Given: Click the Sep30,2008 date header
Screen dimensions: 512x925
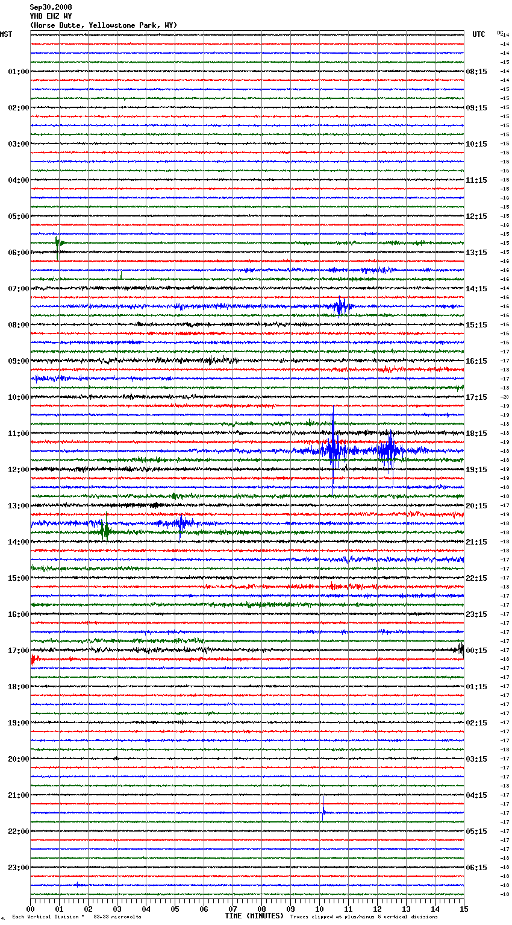Looking at the screenshot, I should pos(51,7).
